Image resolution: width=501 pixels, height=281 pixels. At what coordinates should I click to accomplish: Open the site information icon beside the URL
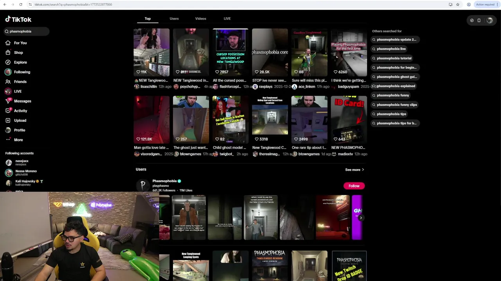pos(30,4)
